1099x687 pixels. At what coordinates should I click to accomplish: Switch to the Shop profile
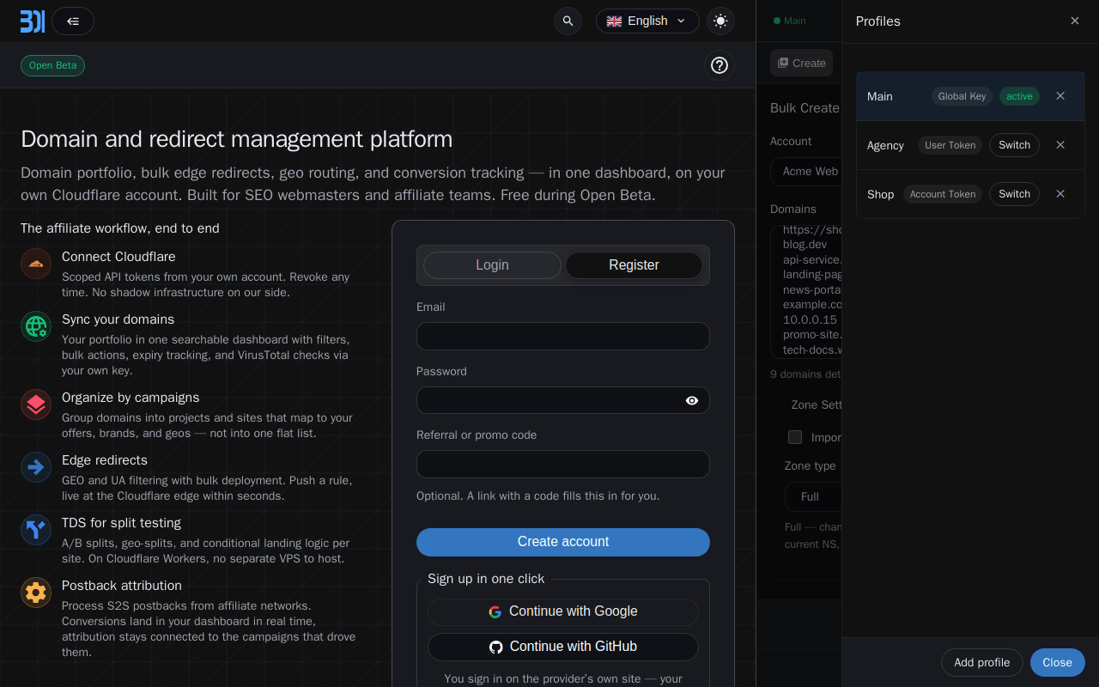[x=1014, y=194]
